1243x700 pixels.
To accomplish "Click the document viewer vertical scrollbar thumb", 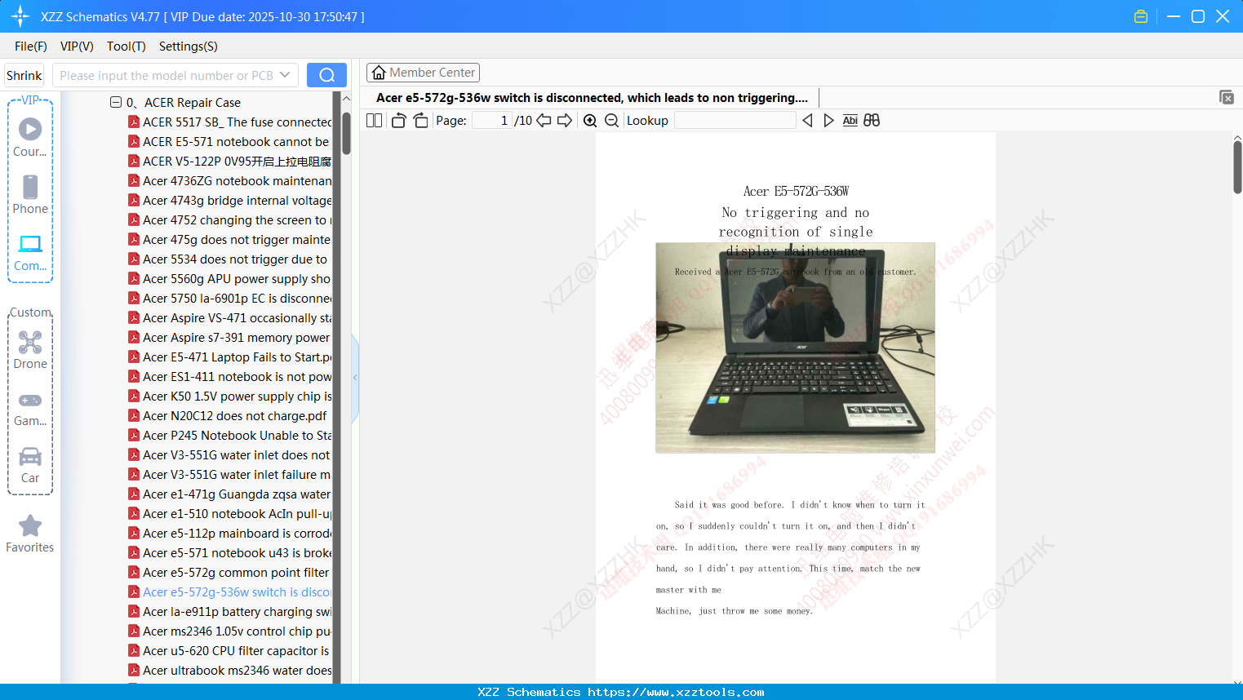I will click(x=1237, y=167).
